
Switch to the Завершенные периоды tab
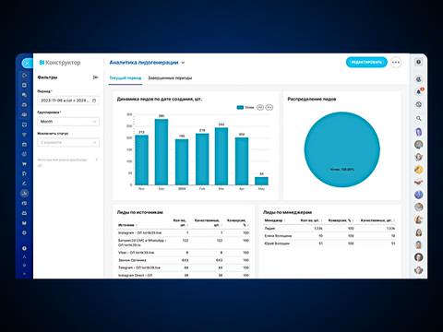tap(170, 78)
